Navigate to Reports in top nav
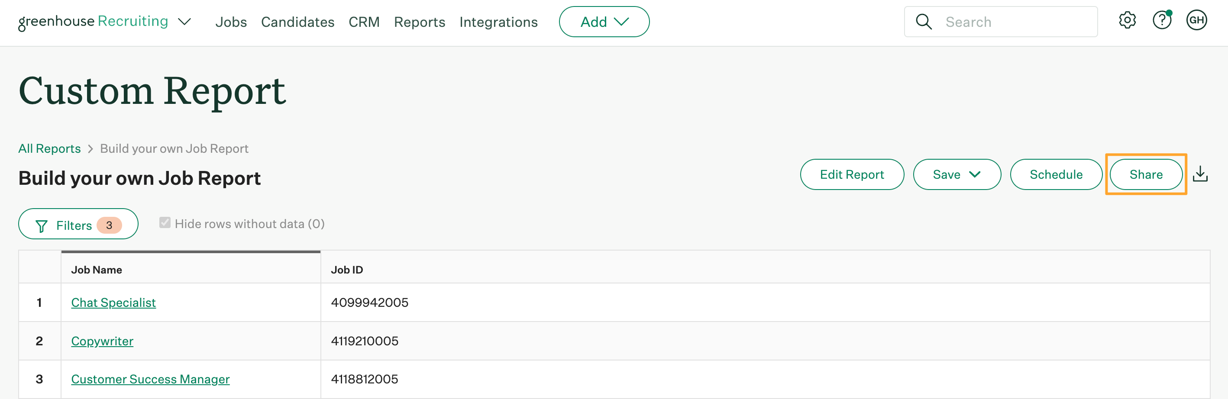Viewport: 1228px width, 399px height. 419,22
